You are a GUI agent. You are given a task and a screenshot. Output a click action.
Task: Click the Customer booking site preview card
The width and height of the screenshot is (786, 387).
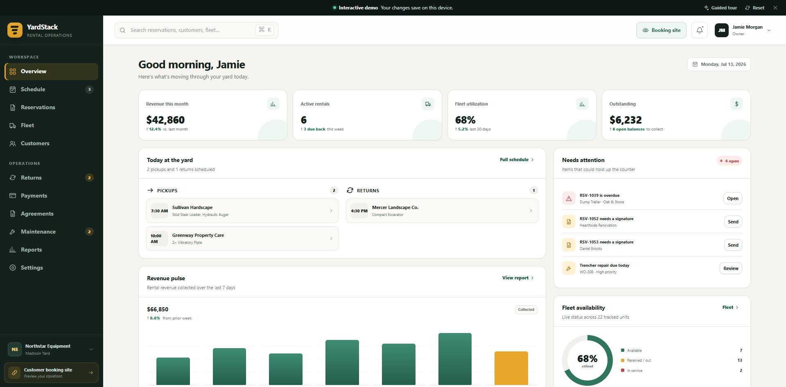click(52, 373)
